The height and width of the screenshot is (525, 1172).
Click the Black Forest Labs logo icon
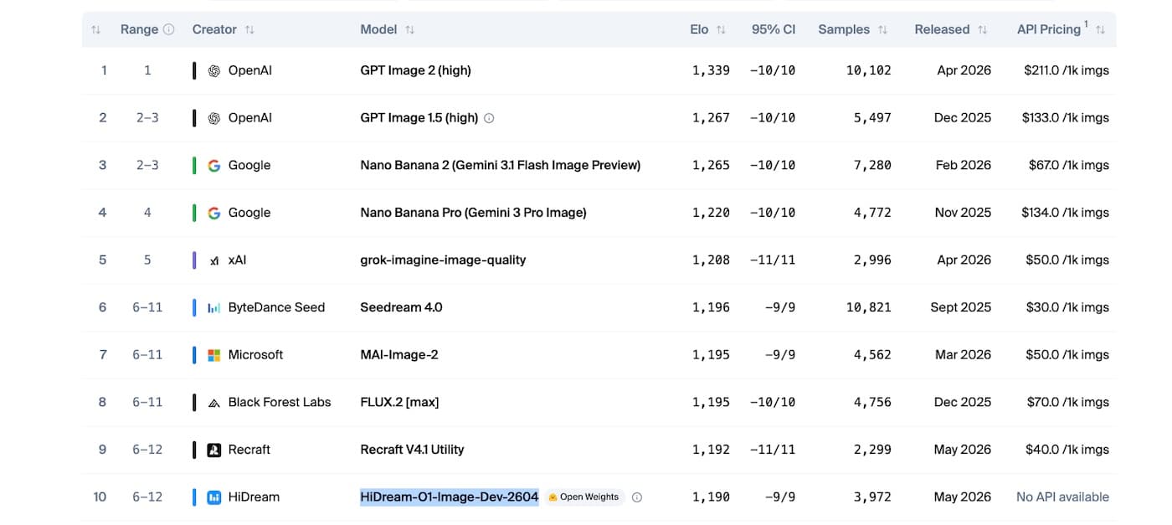click(x=214, y=403)
